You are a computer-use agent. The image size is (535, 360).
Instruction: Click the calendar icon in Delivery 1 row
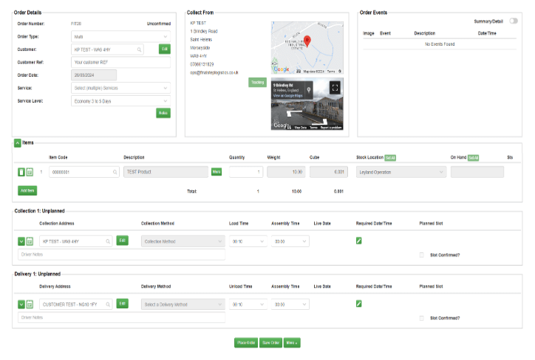pyautogui.click(x=30, y=305)
